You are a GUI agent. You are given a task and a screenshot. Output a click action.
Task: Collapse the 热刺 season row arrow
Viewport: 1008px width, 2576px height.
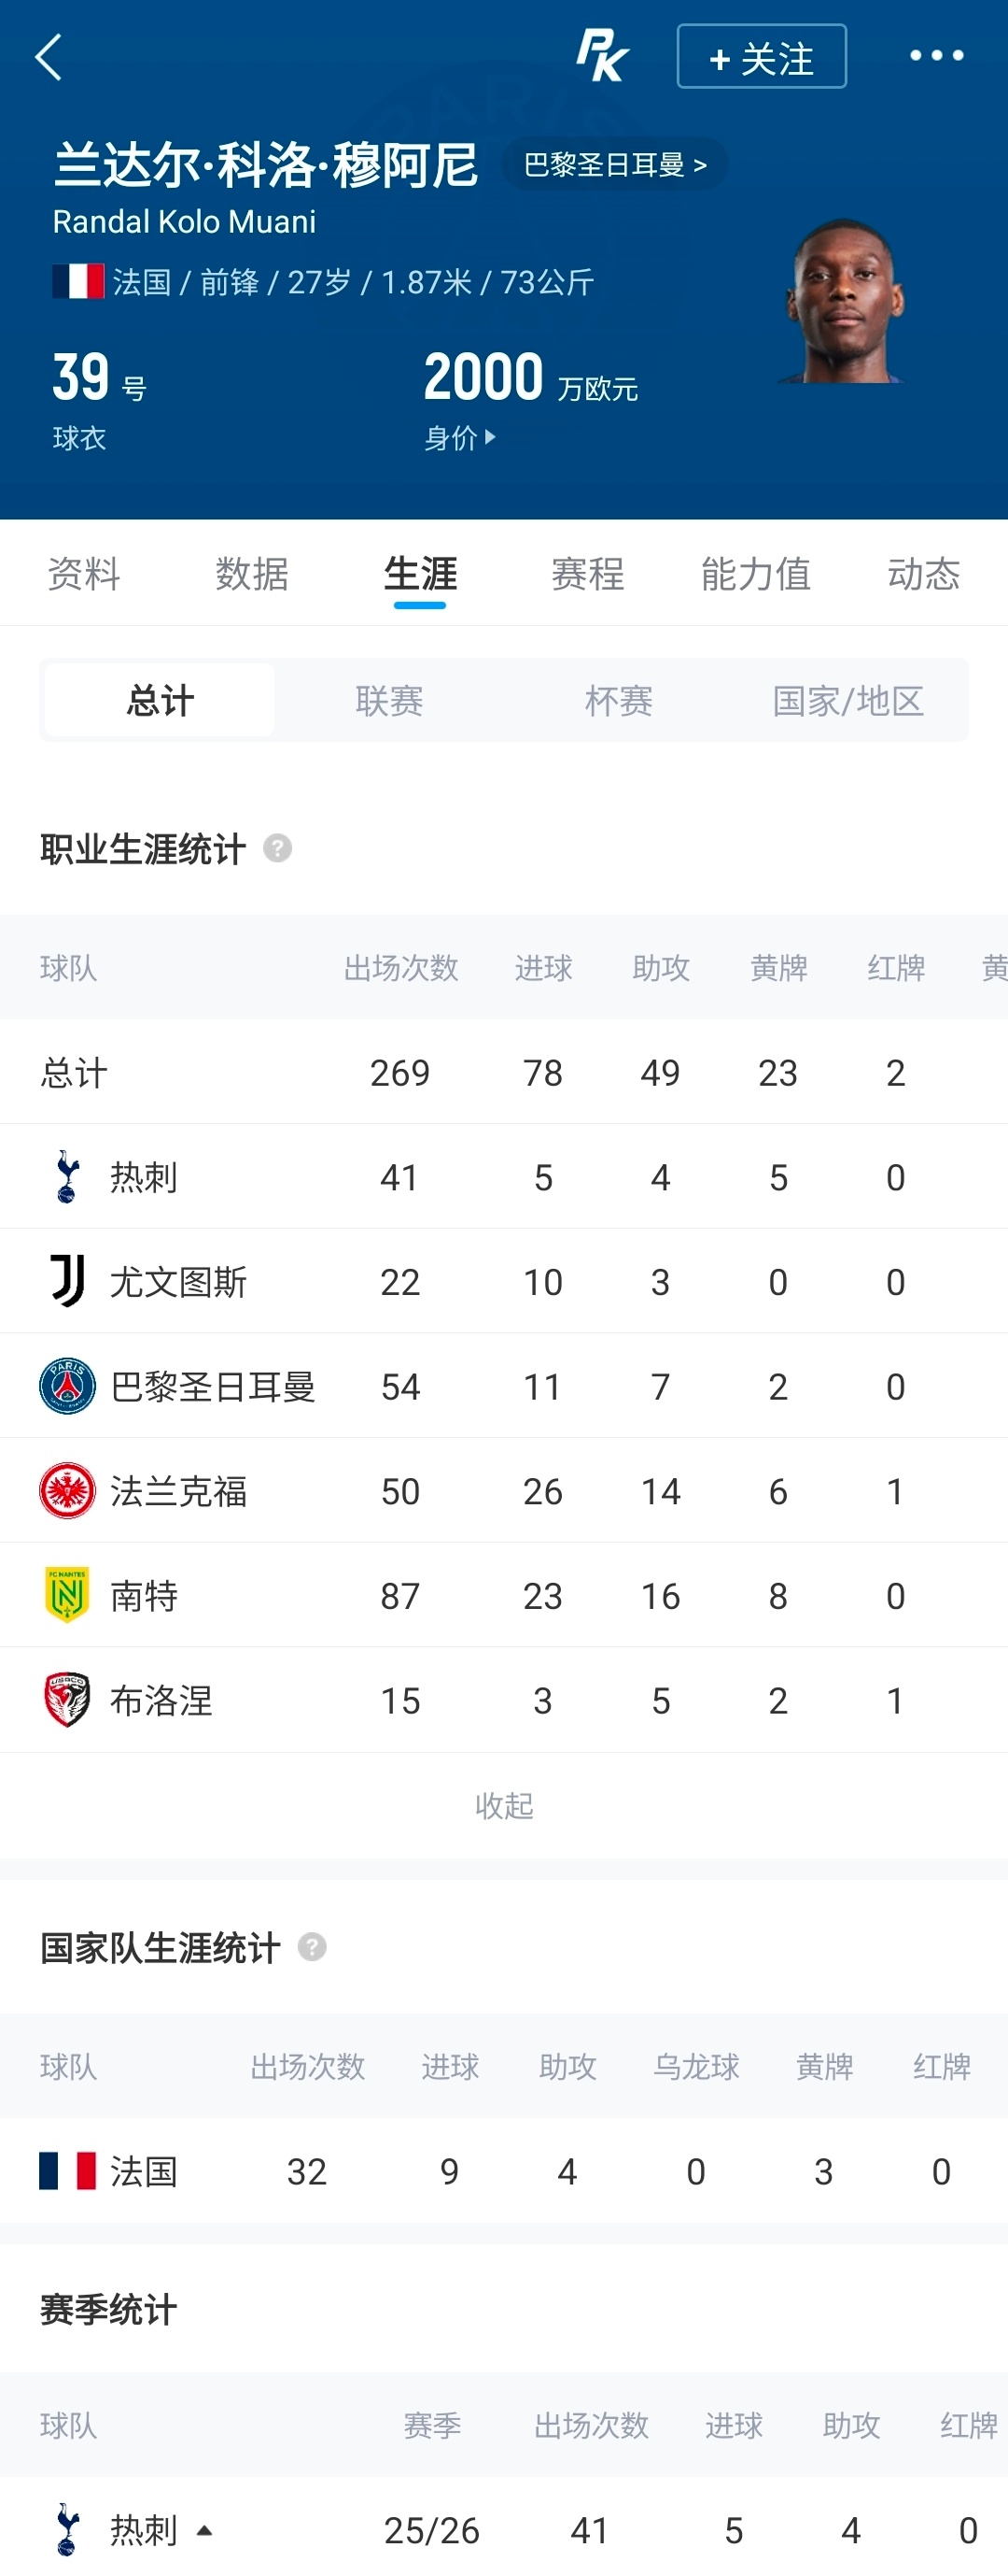pos(204,2530)
